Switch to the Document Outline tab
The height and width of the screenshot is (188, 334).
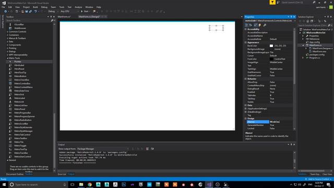[x=15, y=174]
